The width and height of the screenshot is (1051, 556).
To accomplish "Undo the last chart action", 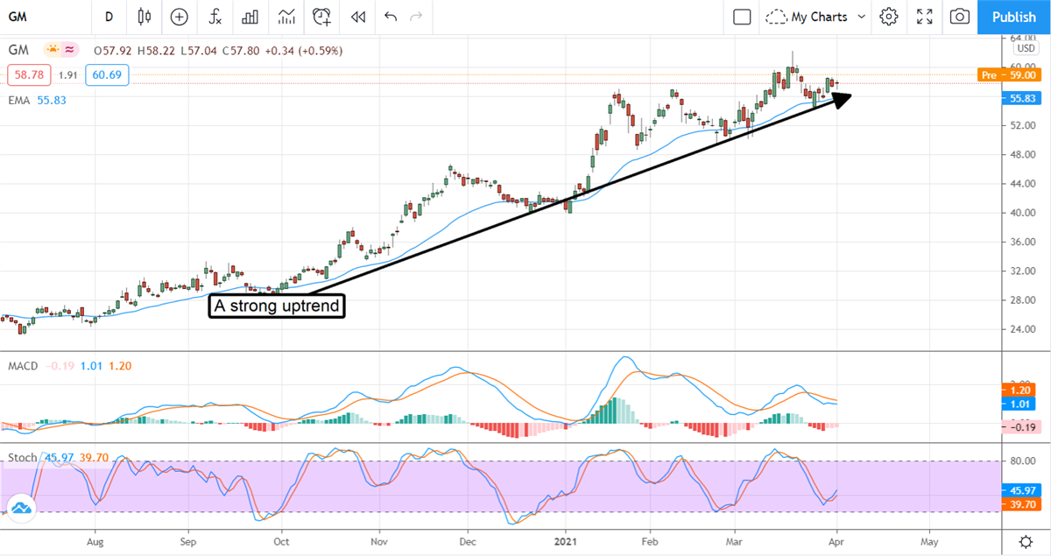I will pyautogui.click(x=390, y=17).
